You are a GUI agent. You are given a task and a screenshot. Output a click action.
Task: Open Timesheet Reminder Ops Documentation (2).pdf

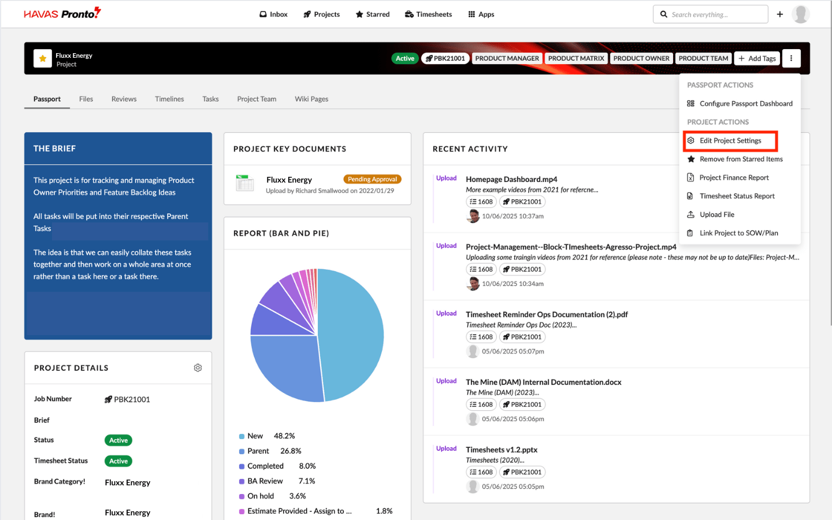[x=547, y=314]
